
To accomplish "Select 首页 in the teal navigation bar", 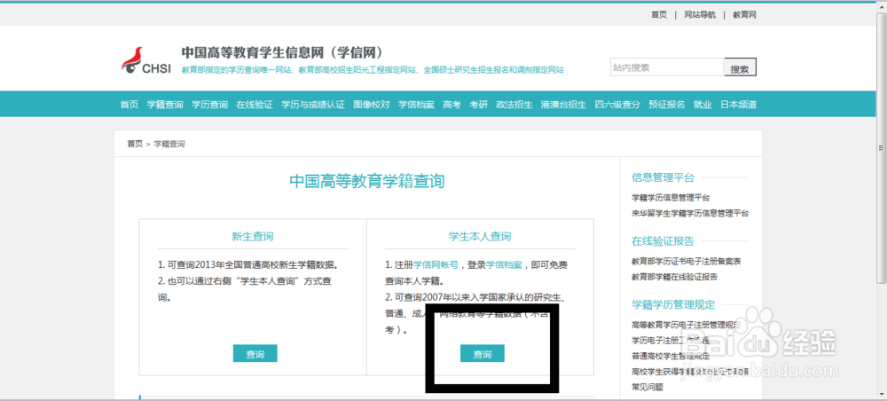I will point(129,105).
